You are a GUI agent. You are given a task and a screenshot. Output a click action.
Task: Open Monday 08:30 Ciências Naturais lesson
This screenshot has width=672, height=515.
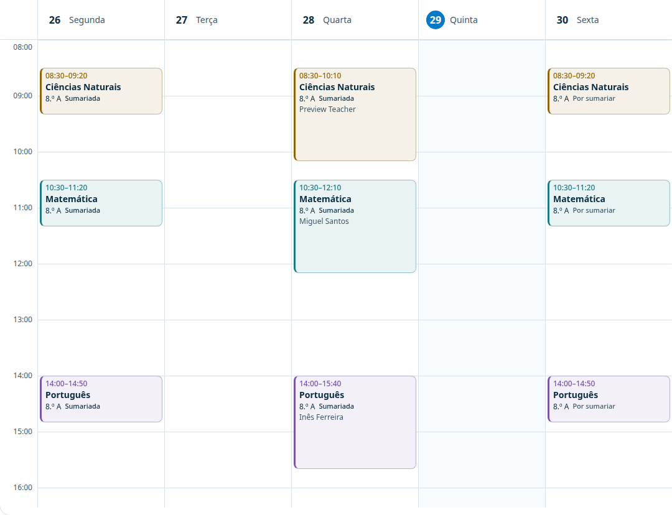[101, 91]
